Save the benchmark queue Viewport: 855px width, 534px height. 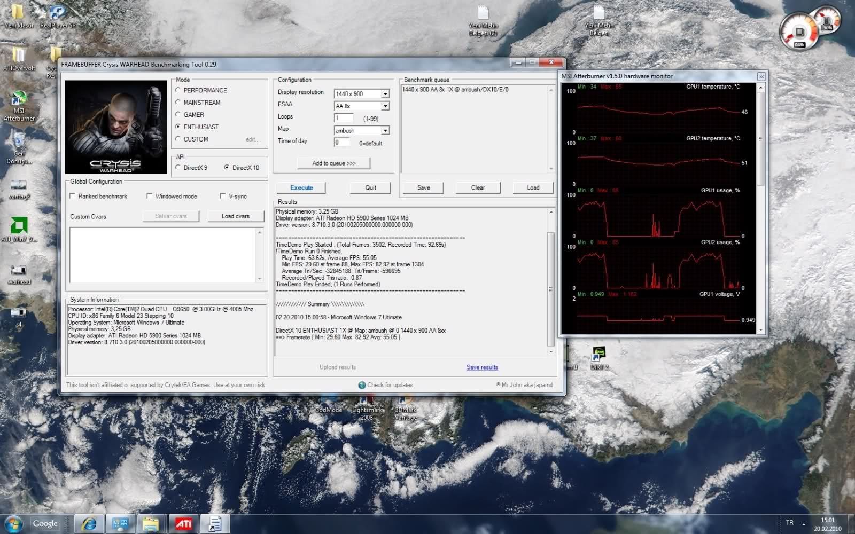point(423,187)
